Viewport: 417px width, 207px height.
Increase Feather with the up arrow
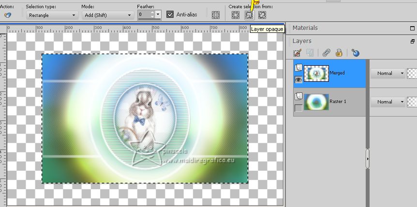[x=152, y=13]
